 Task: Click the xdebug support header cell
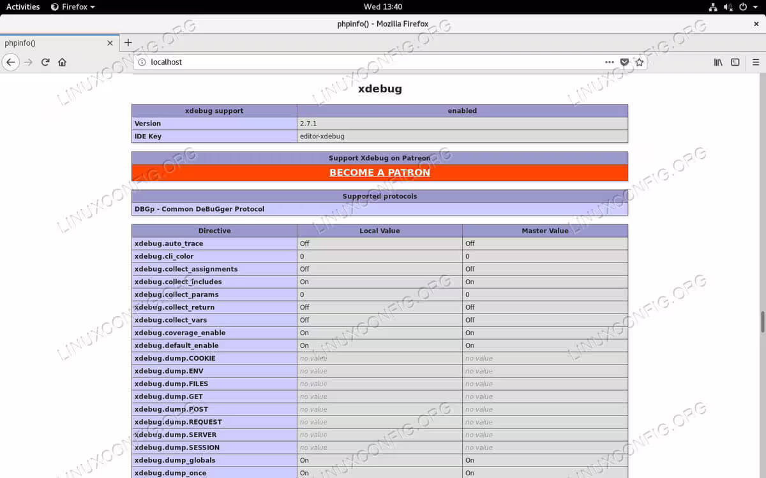[214, 111]
